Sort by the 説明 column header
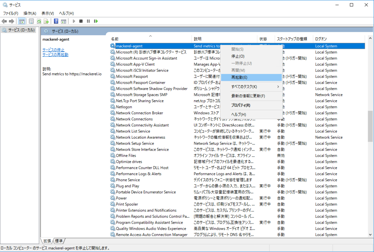The width and height of the screenshot is (374, 252). point(225,39)
